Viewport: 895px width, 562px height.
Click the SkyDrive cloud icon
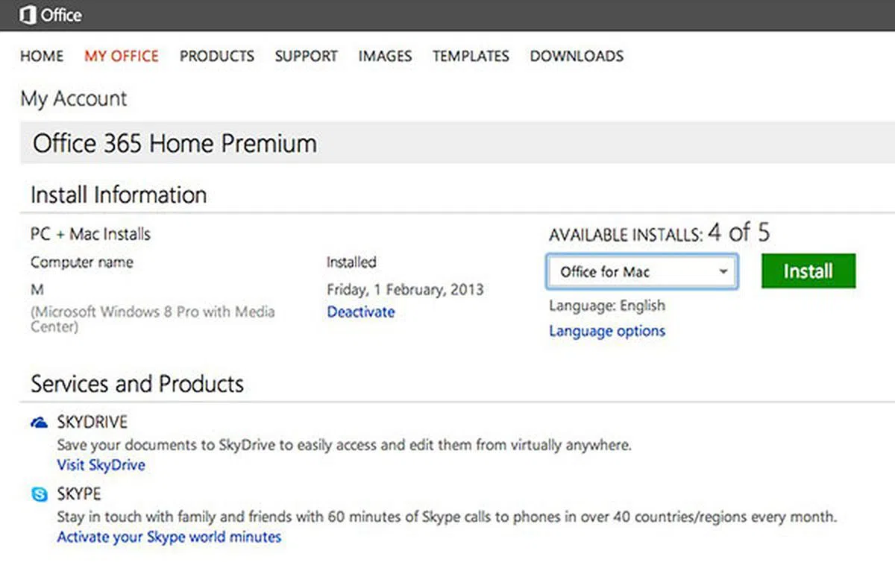click(39, 423)
